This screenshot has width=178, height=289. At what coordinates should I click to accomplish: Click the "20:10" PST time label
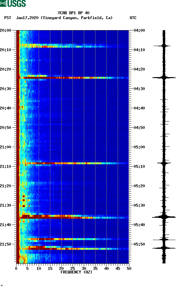[5, 50]
